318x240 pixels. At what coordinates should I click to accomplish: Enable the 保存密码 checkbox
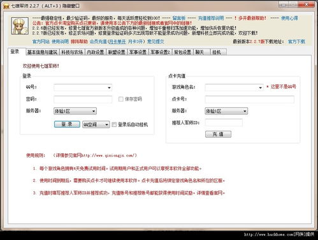tap(121, 99)
